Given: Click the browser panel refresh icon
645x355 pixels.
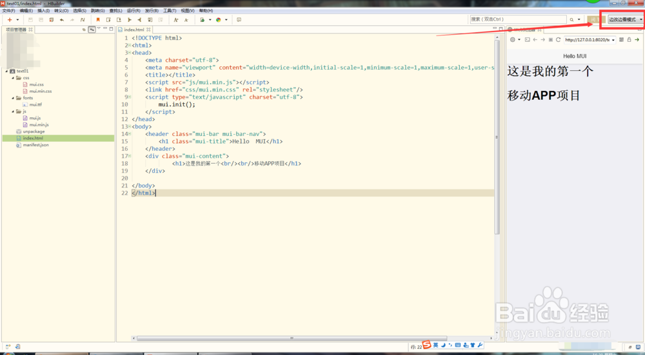Looking at the screenshot, I should point(558,40).
